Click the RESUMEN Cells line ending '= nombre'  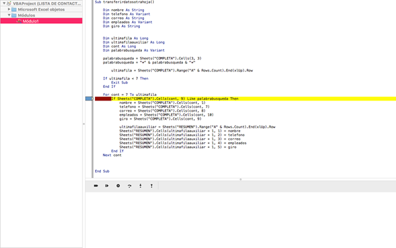point(180,131)
